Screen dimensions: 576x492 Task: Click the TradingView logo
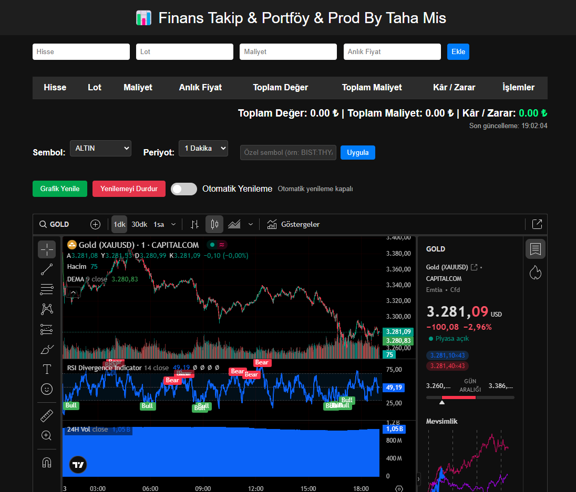(78, 465)
